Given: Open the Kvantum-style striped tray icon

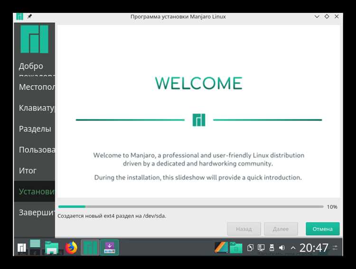Looking at the screenshot, I should coord(221,248).
